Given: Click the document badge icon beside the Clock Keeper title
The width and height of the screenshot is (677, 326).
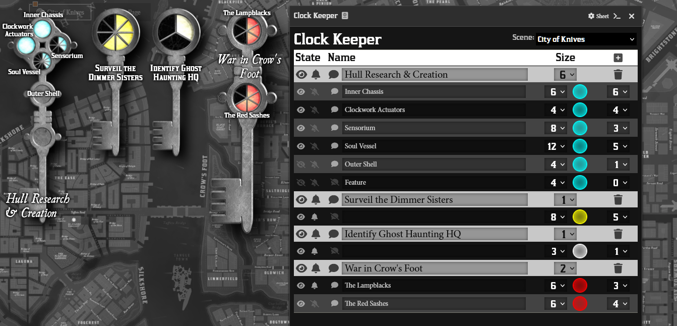Looking at the screenshot, I should pos(345,16).
